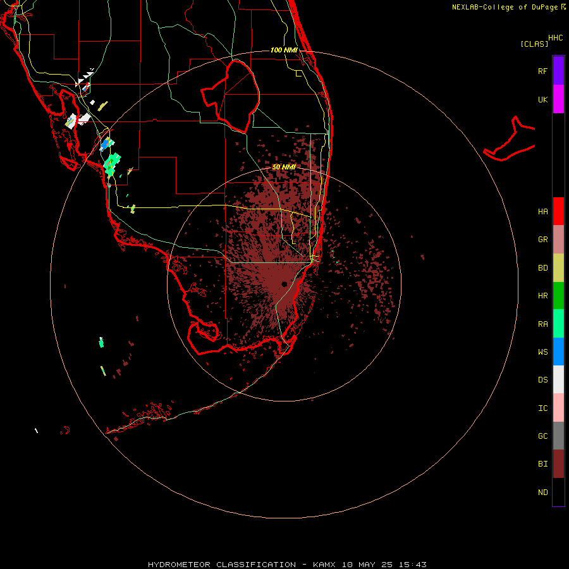Click the UK magenta legend swatch
The image size is (569, 569).
(558, 99)
